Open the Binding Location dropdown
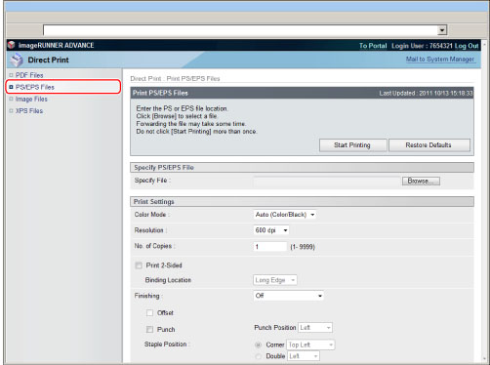490x365 pixels. point(275,280)
